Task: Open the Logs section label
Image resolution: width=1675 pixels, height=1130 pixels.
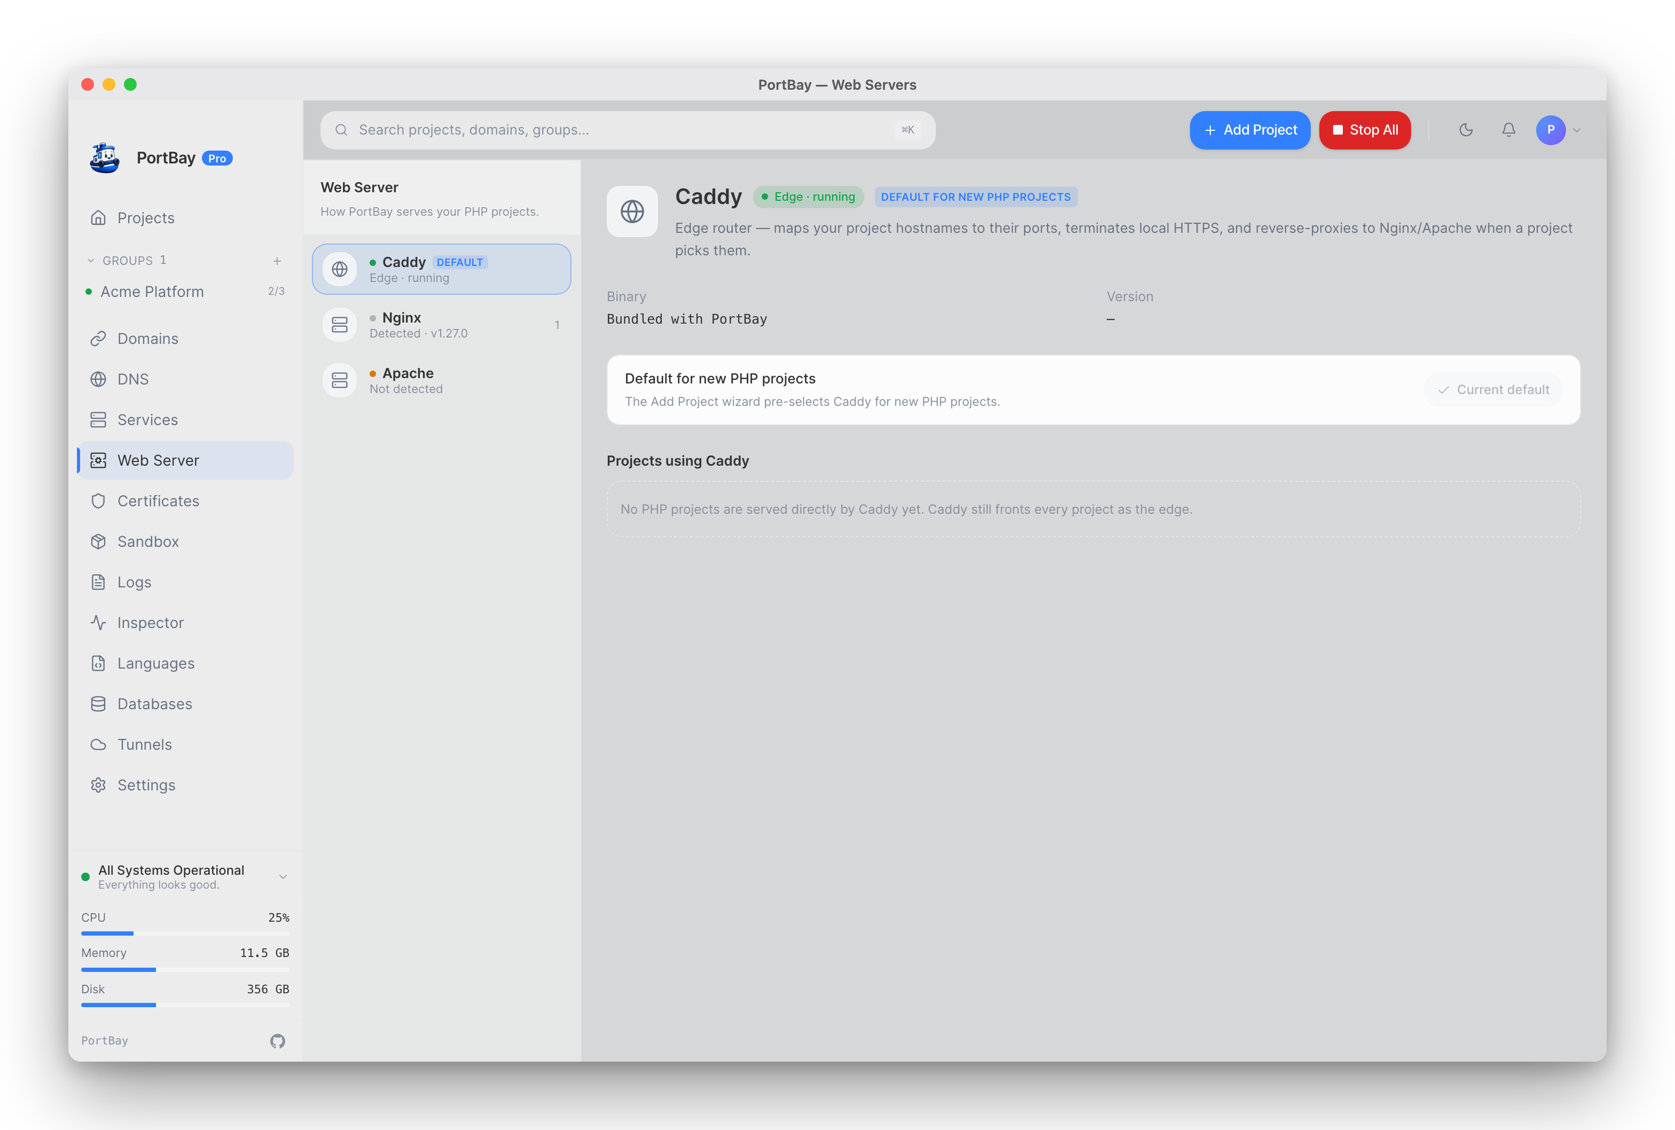Action: [x=134, y=582]
